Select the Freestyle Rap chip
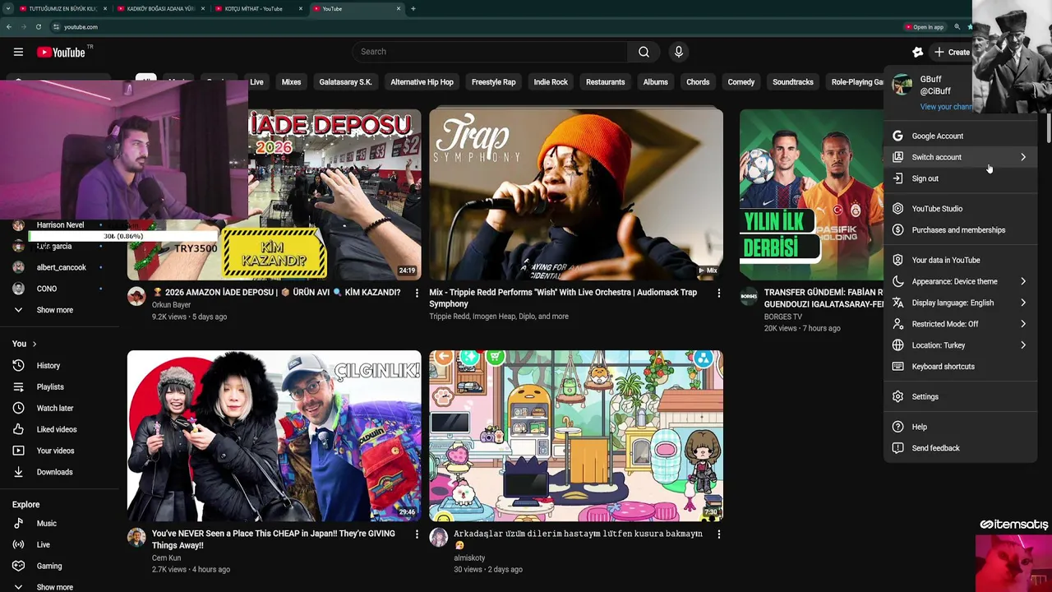The image size is (1052, 592). coord(493,82)
